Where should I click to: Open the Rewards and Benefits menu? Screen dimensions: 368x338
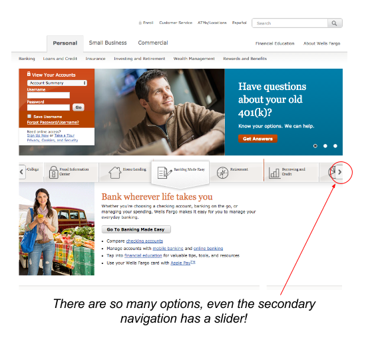(x=245, y=59)
